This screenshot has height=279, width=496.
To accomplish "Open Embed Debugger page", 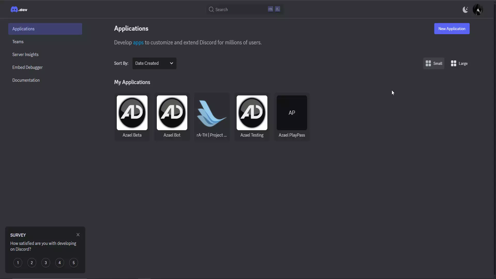I will (x=27, y=67).
